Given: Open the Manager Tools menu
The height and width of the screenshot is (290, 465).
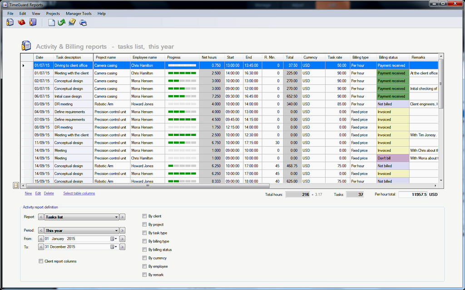Looking at the screenshot, I should [x=78, y=14].
